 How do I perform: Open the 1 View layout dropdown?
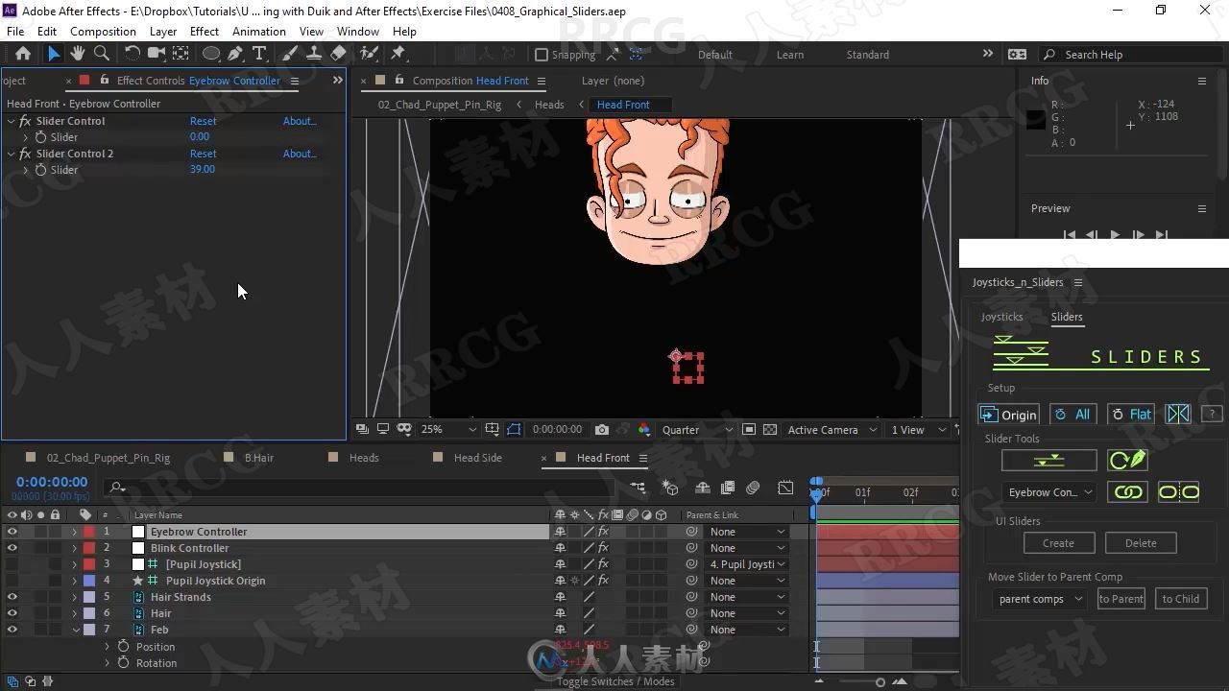[919, 430]
